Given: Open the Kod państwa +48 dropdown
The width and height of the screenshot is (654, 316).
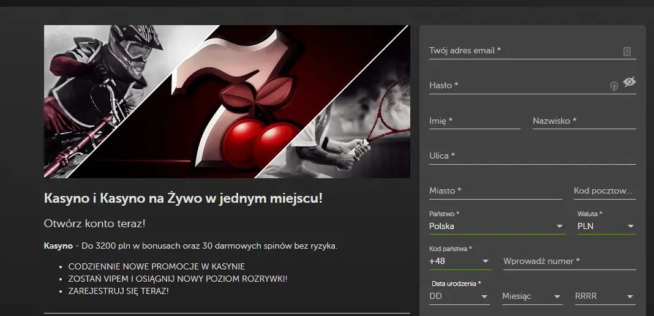Looking at the screenshot, I should click(460, 261).
